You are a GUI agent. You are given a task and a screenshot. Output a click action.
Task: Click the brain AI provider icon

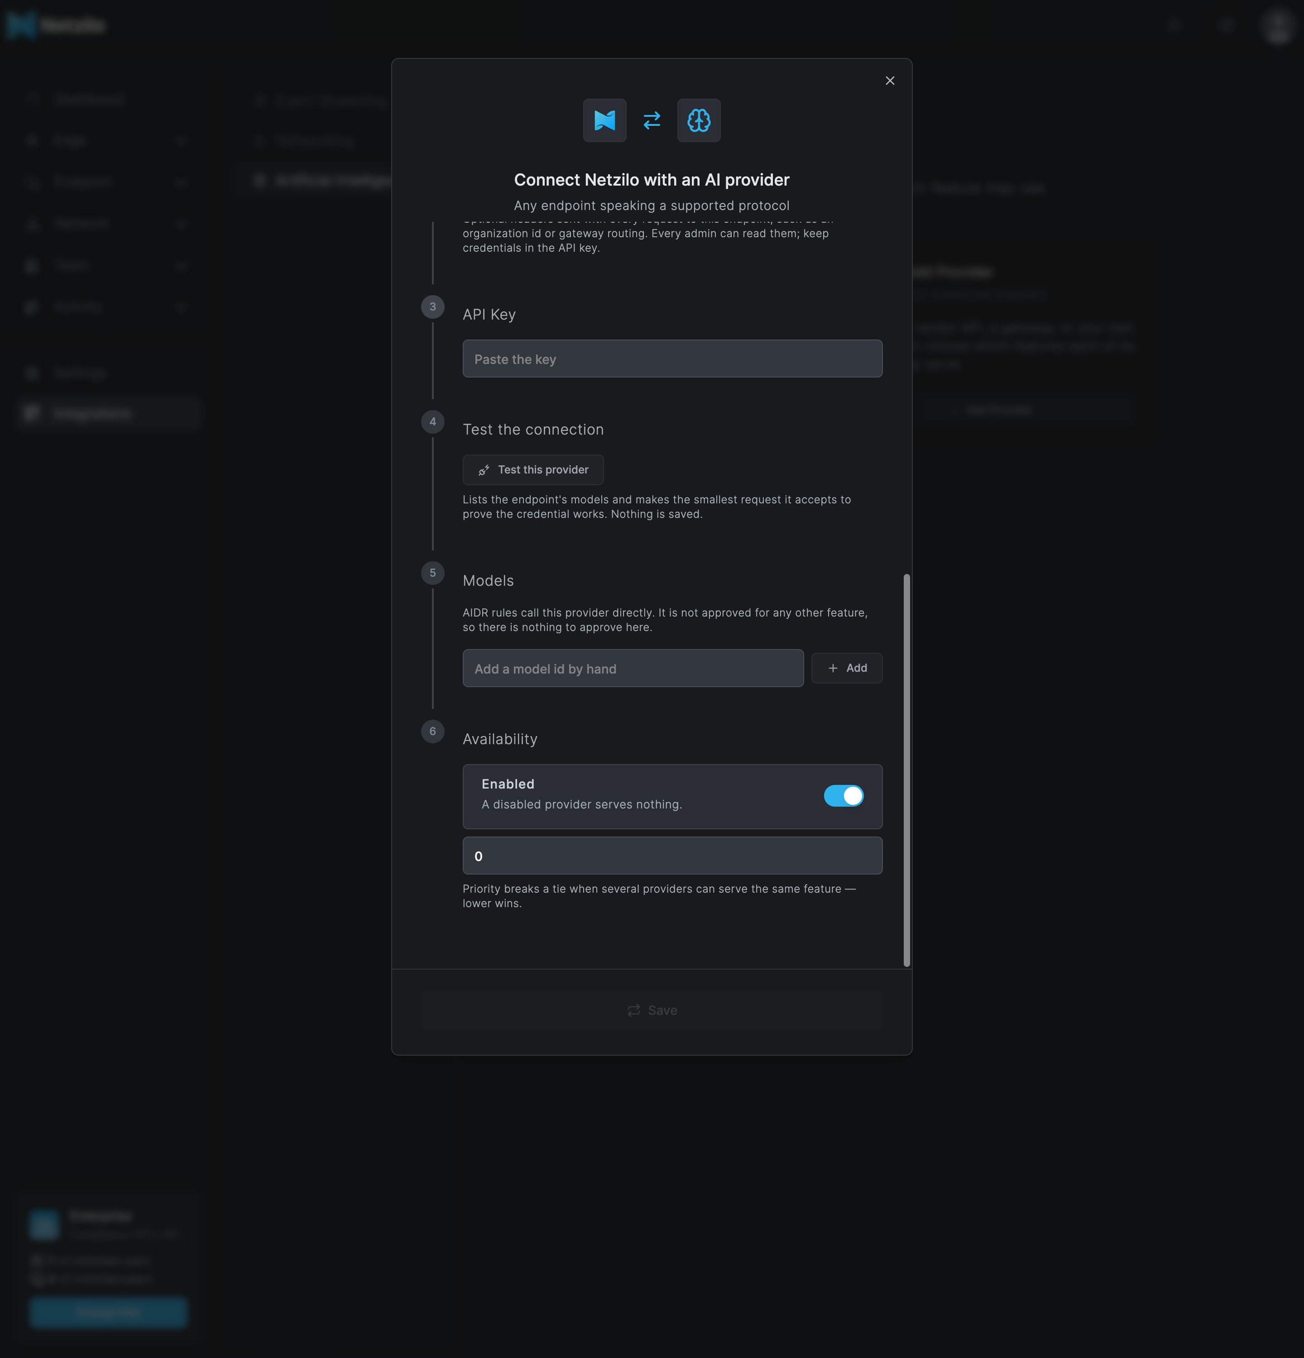pyautogui.click(x=699, y=120)
